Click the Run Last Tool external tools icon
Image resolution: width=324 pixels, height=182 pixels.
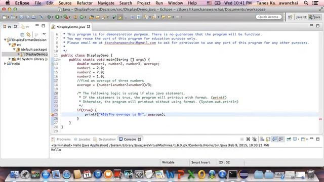point(65,17)
